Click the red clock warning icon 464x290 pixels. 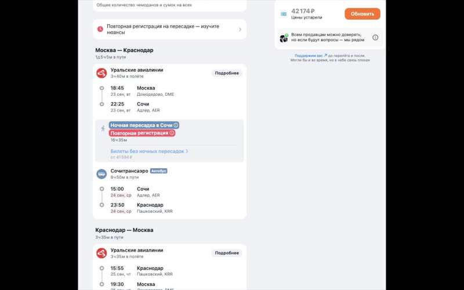click(100, 29)
